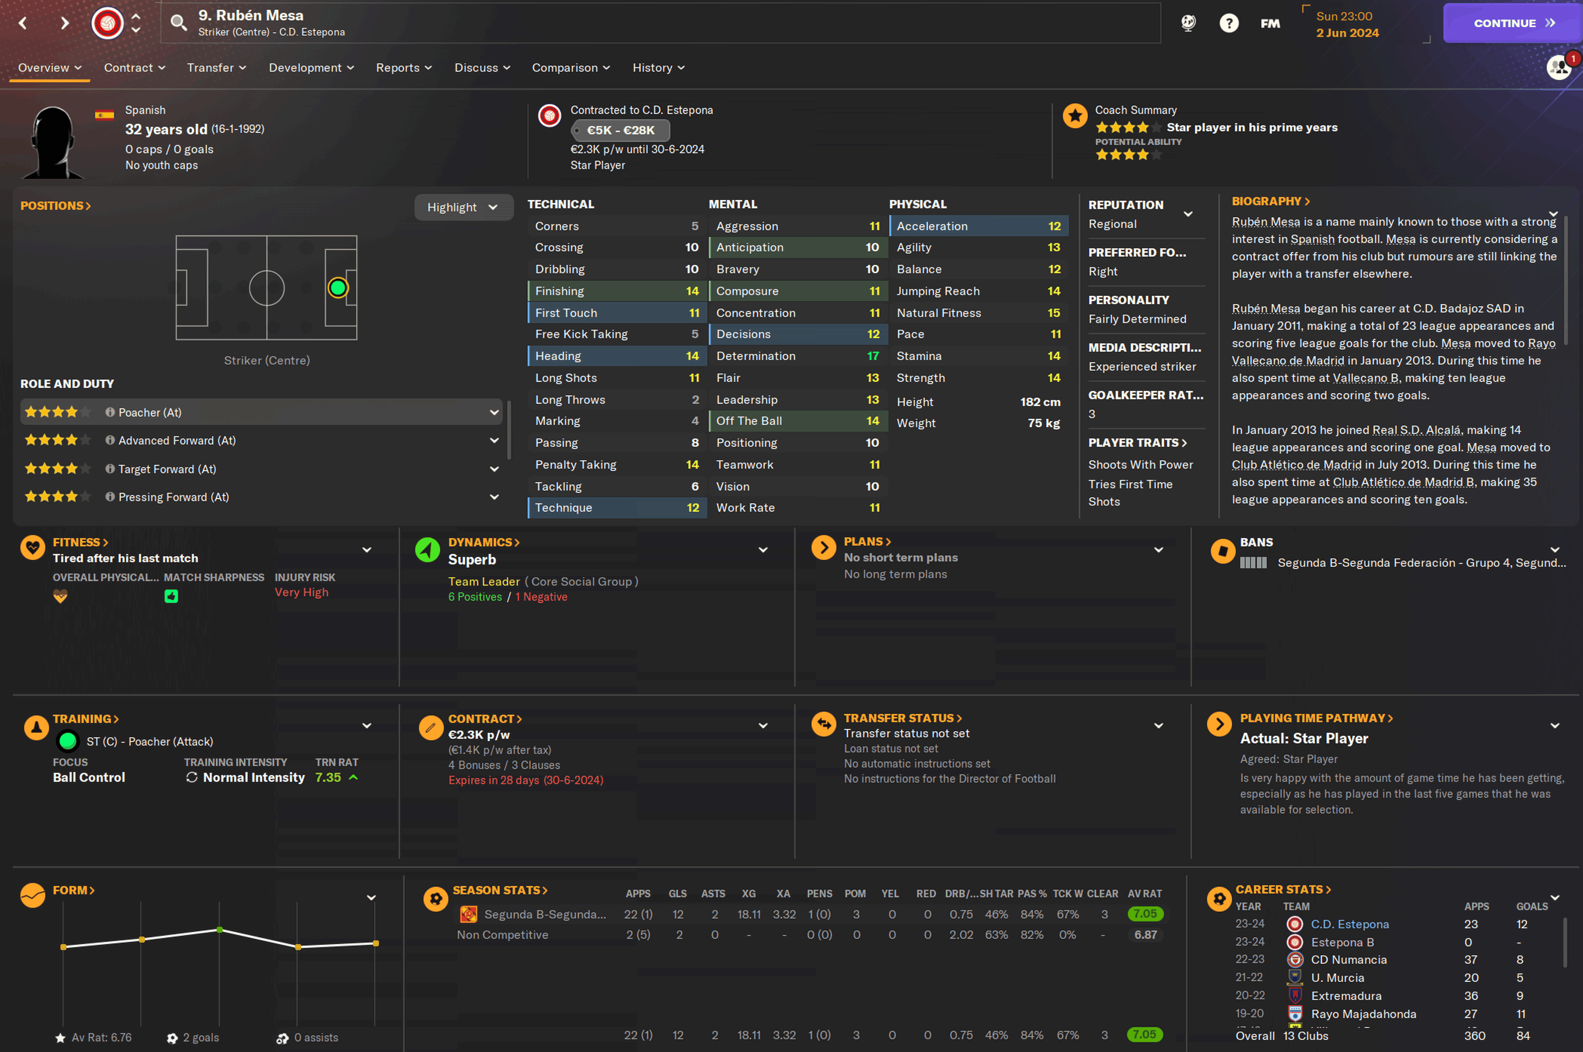Click the Target Forward role info icon

(x=110, y=469)
